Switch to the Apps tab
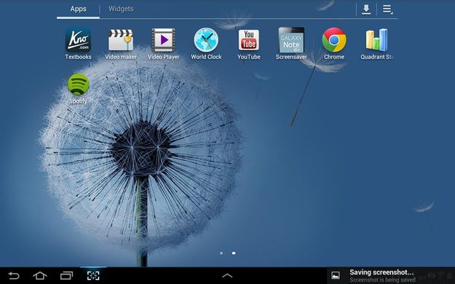The height and width of the screenshot is (284, 455). 78,9
